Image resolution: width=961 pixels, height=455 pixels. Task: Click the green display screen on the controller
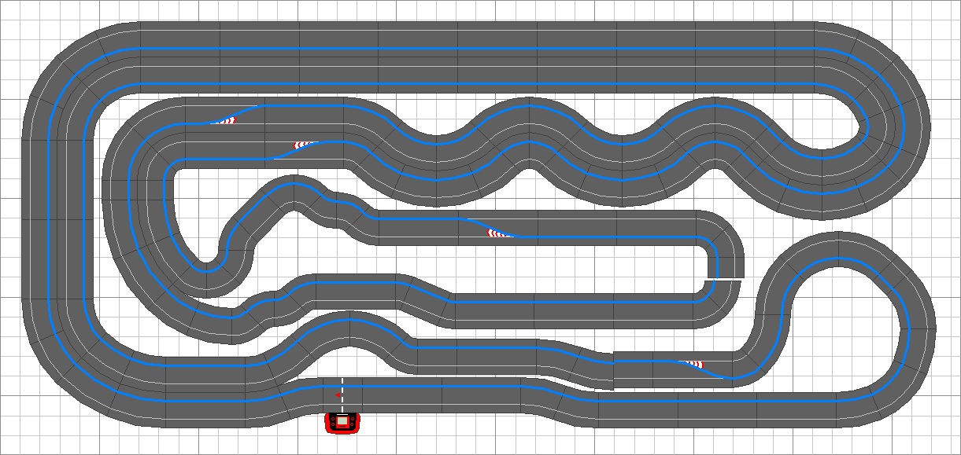pos(342,422)
